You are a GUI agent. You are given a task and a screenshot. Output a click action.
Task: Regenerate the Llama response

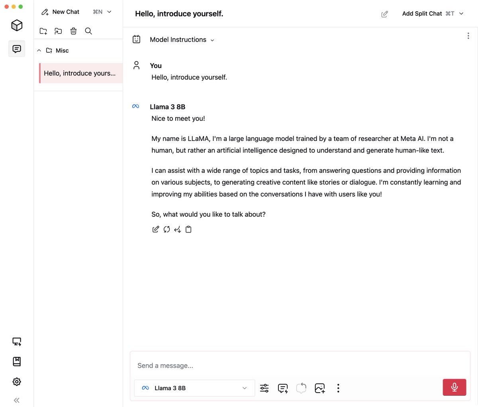click(167, 229)
